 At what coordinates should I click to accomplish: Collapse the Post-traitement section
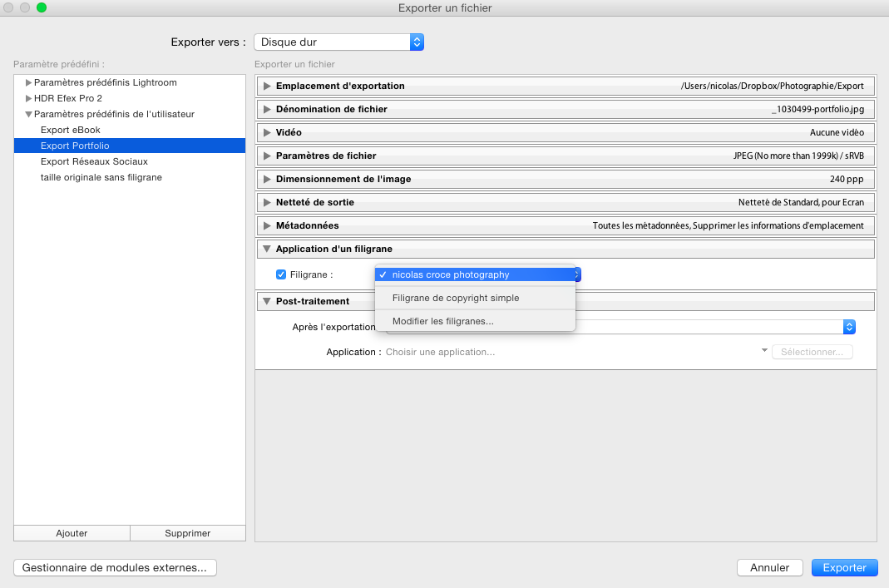click(x=267, y=301)
